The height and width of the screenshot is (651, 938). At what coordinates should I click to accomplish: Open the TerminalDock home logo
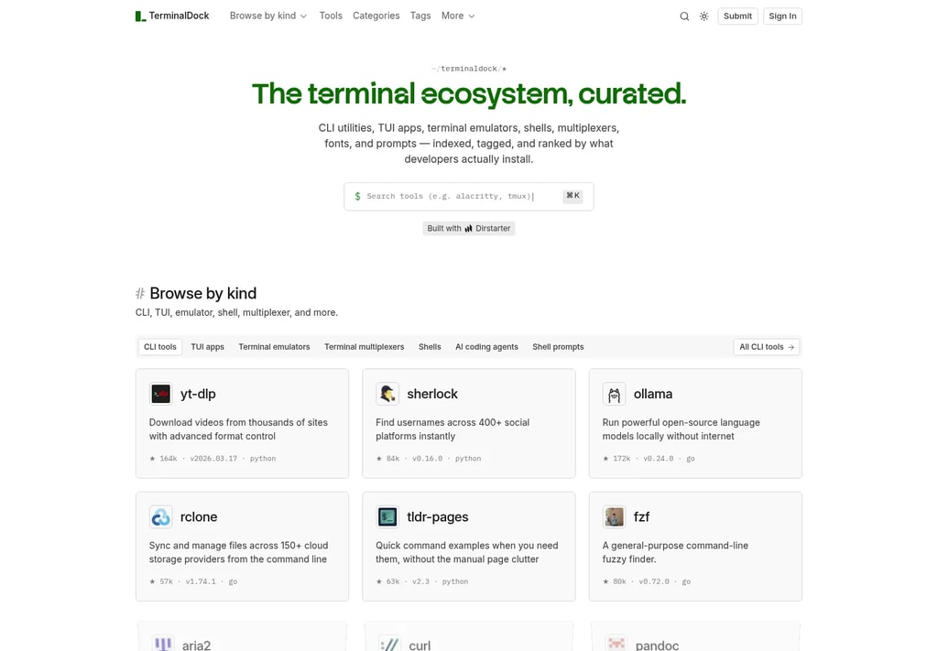[171, 16]
